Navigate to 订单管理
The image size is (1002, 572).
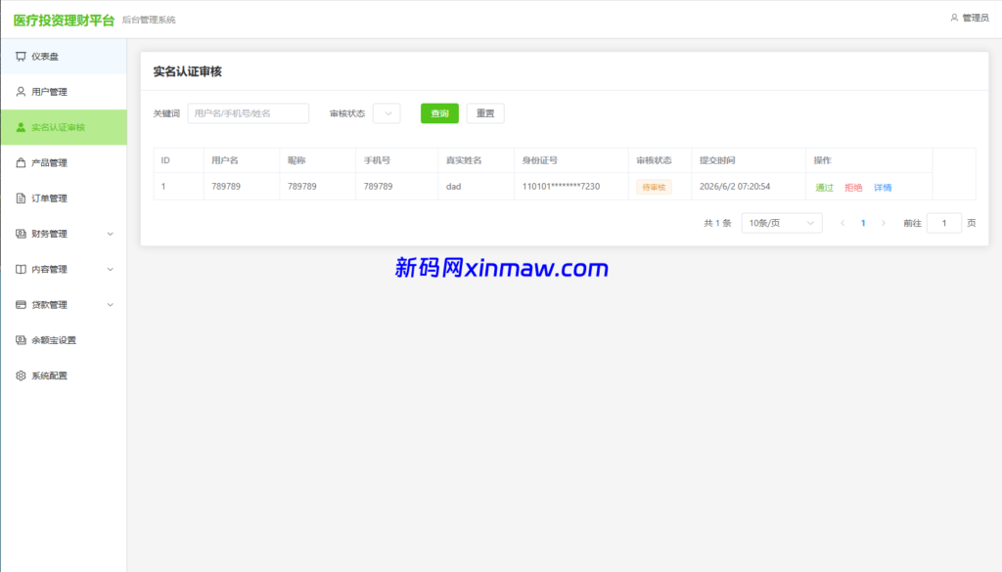pos(64,198)
